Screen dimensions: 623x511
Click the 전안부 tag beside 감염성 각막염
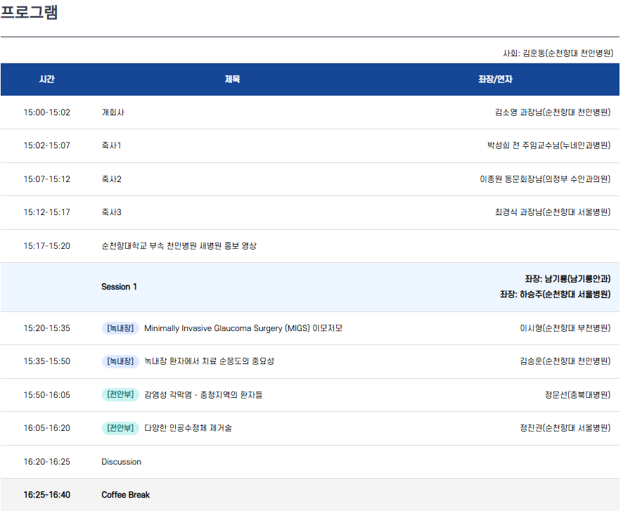pyautogui.click(x=120, y=394)
